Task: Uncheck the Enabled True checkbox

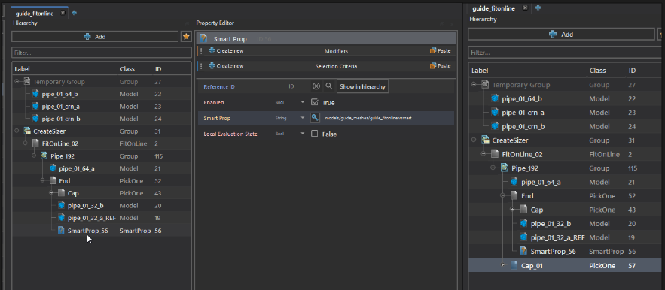Action: coord(314,102)
